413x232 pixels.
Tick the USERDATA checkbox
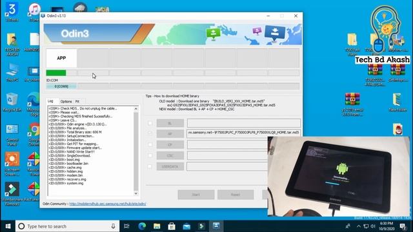[150, 166]
